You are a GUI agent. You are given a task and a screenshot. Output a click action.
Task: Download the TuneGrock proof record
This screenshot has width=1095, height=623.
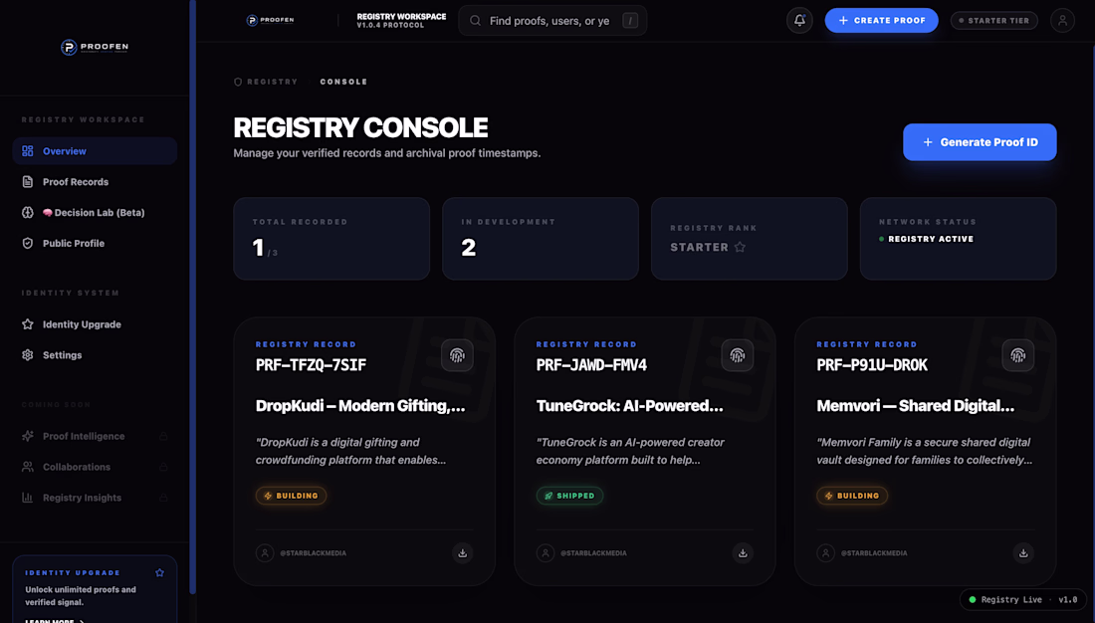[x=743, y=553]
